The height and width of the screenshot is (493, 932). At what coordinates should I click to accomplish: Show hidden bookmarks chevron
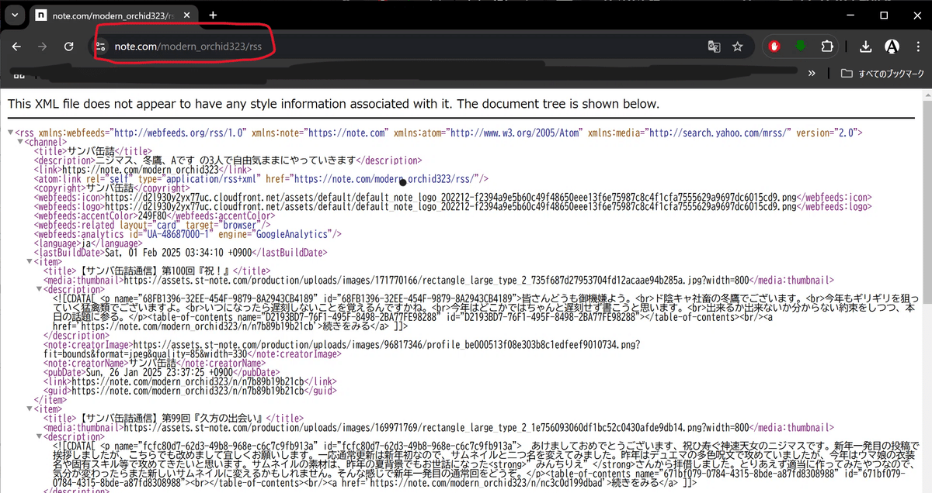pyautogui.click(x=812, y=73)
